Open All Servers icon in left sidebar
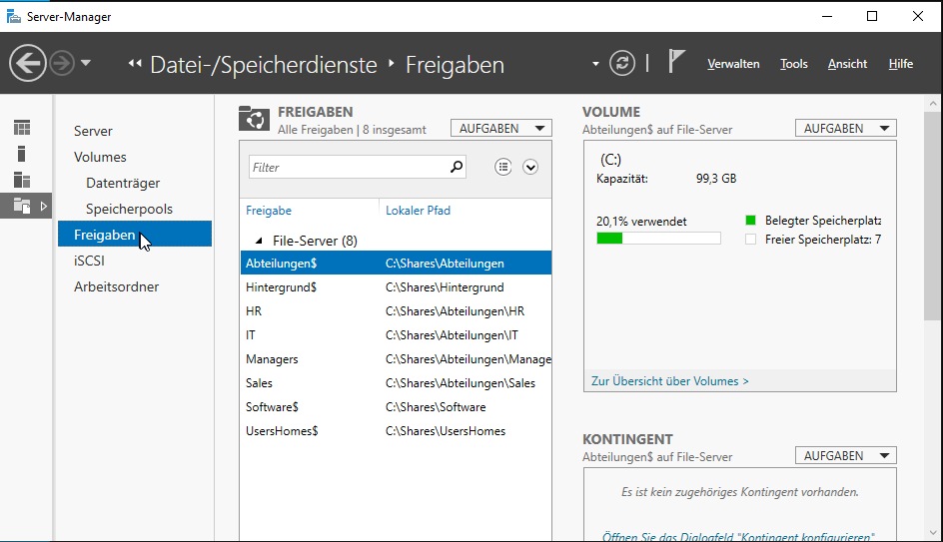 [x=22, y=180]
